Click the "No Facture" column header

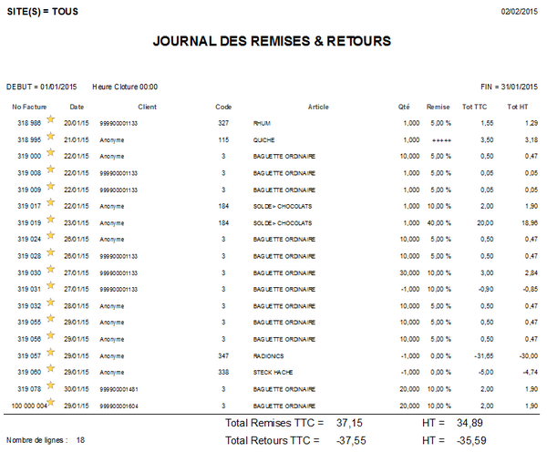point(28,107)
